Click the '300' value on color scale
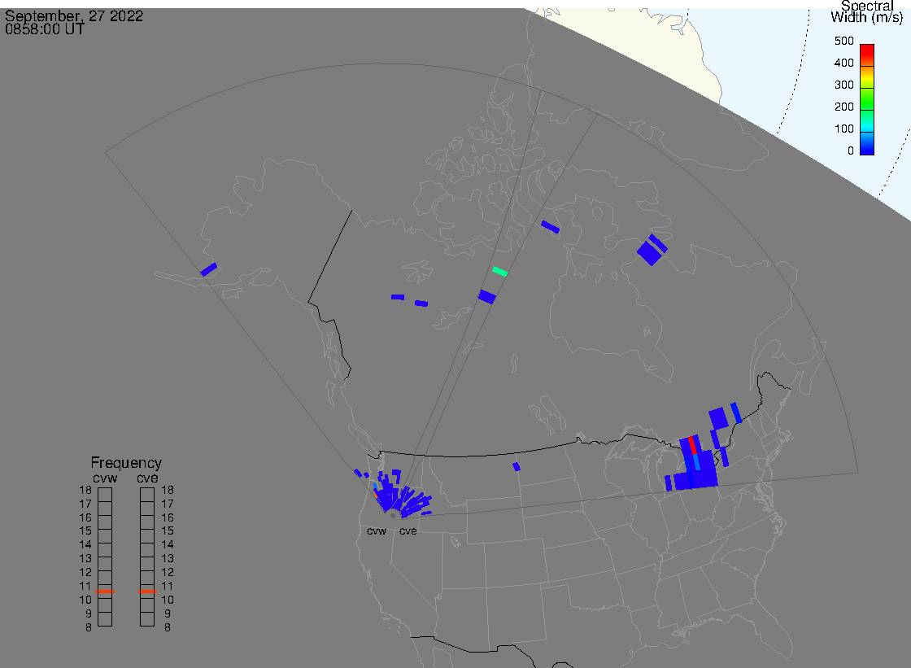This screenshot has height=668, width=911. (843, 85)
